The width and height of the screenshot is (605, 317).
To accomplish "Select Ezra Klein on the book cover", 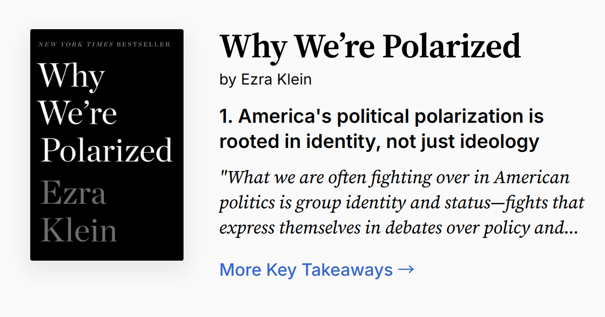I will [76, 211].
